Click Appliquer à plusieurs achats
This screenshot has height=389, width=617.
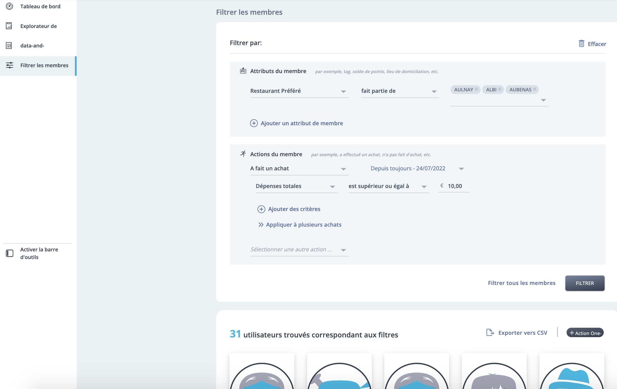303,225
